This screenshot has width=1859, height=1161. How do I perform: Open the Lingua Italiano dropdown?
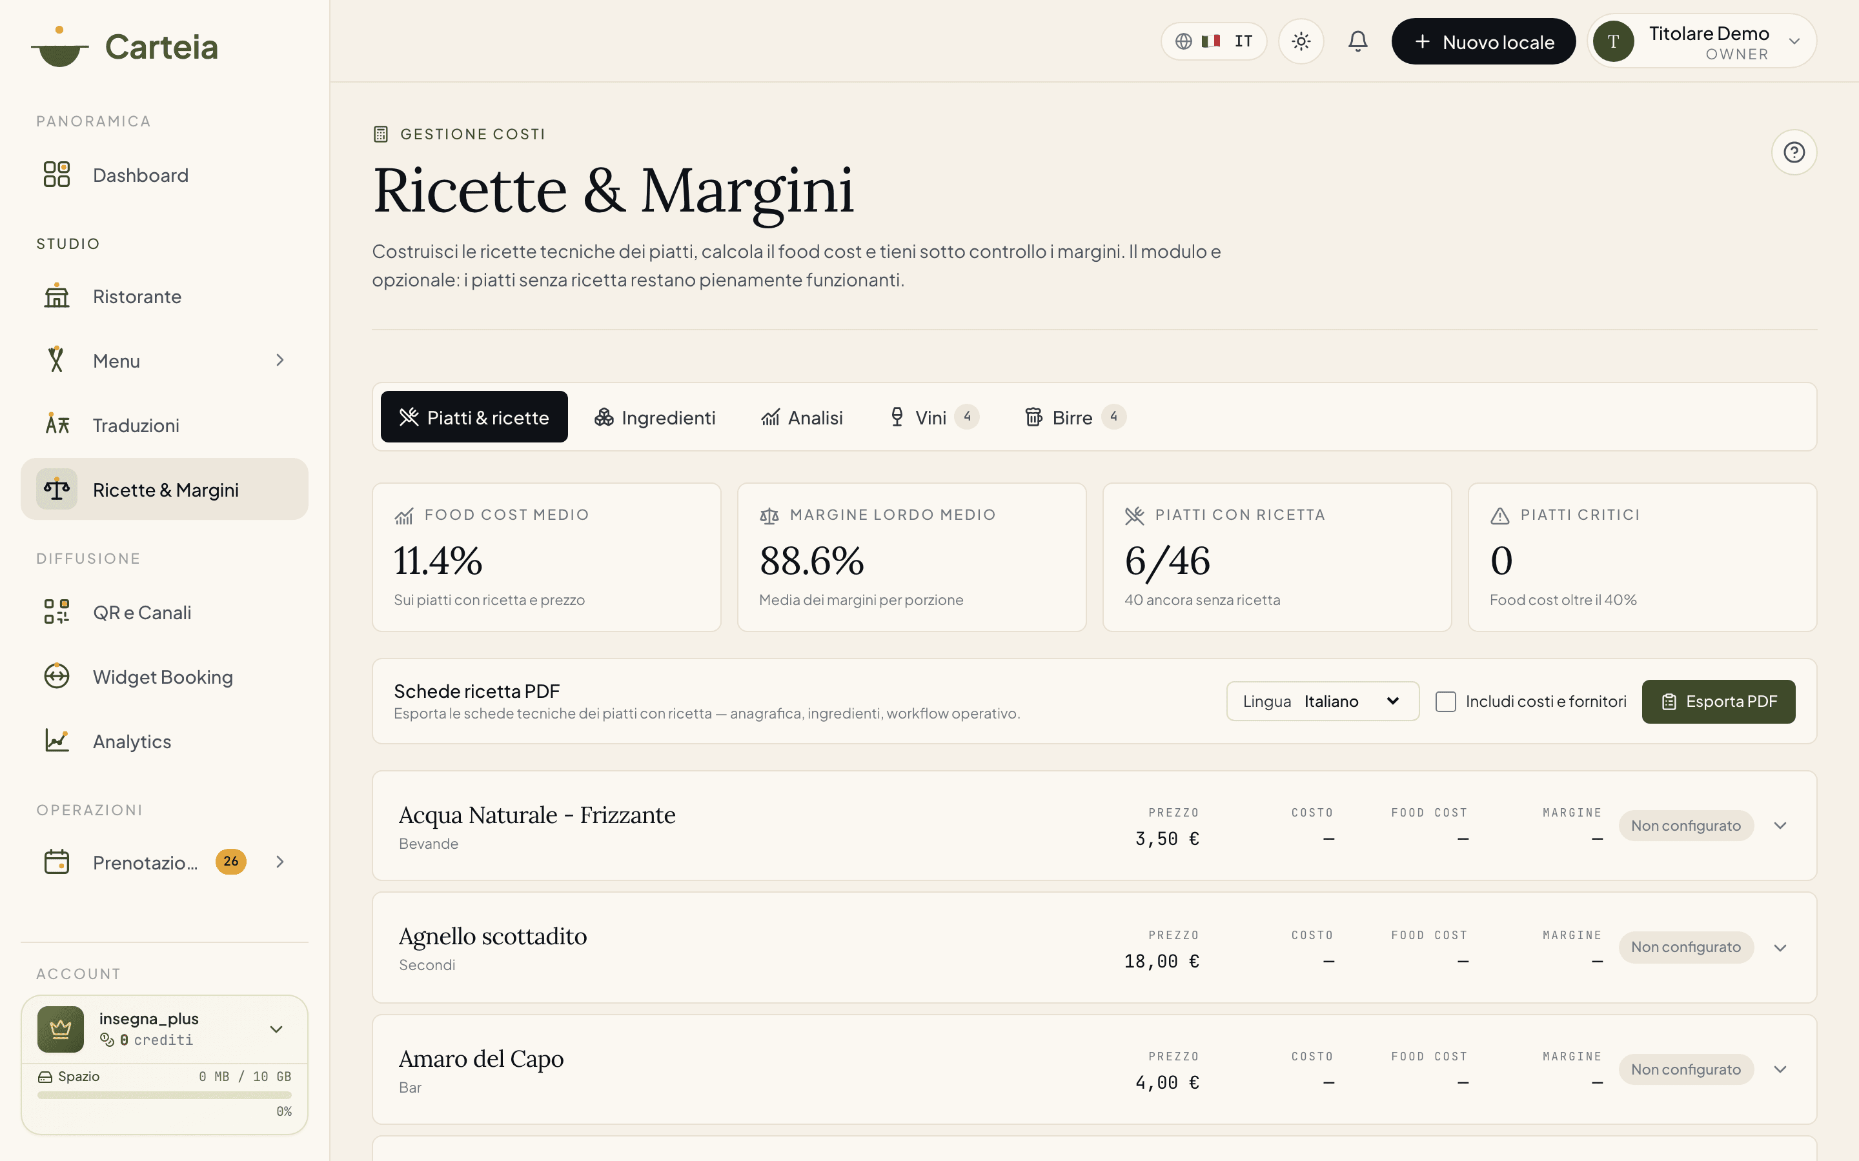pos(1322,701)
